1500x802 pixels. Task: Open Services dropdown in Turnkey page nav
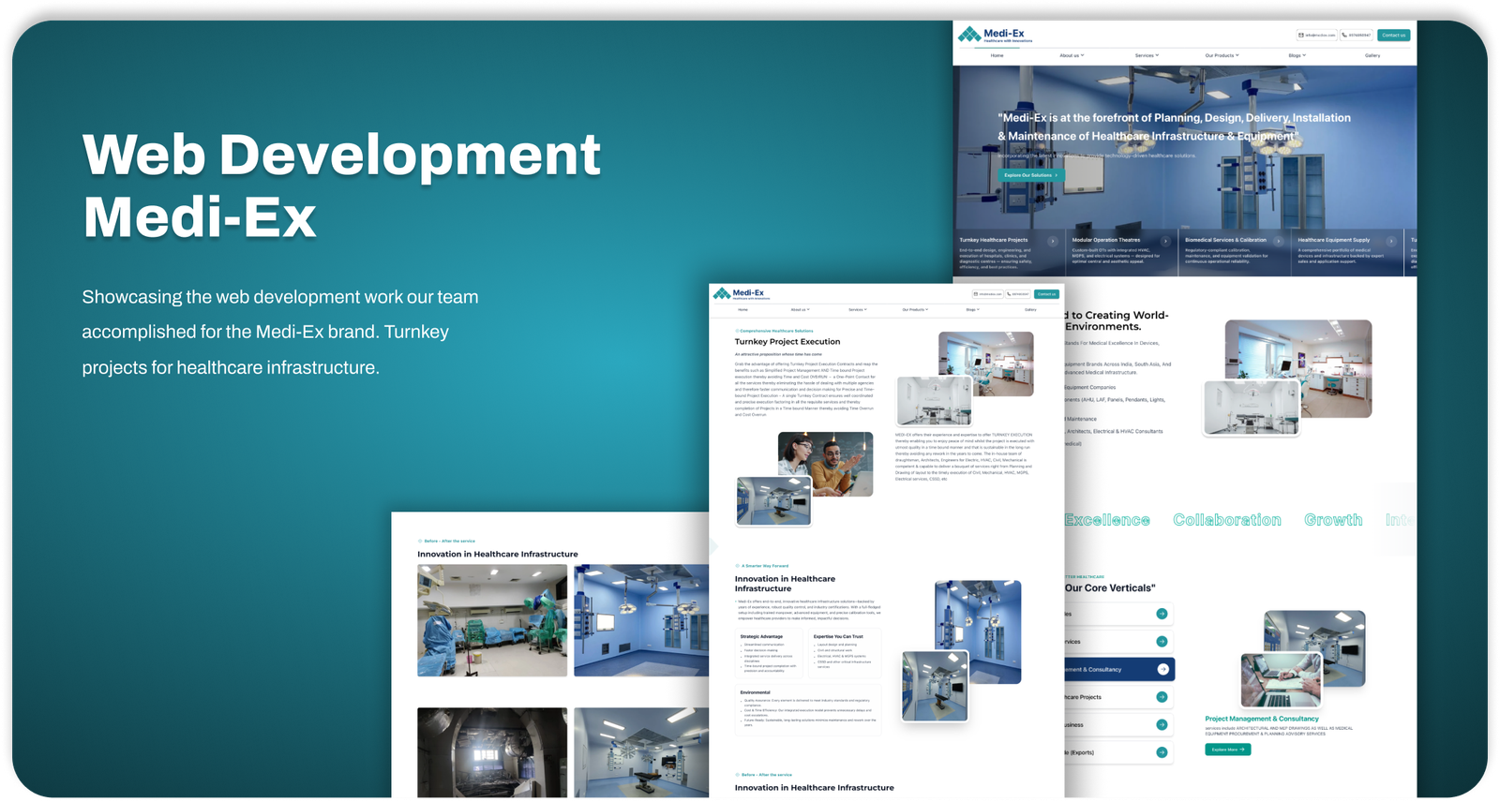(858, 309)
